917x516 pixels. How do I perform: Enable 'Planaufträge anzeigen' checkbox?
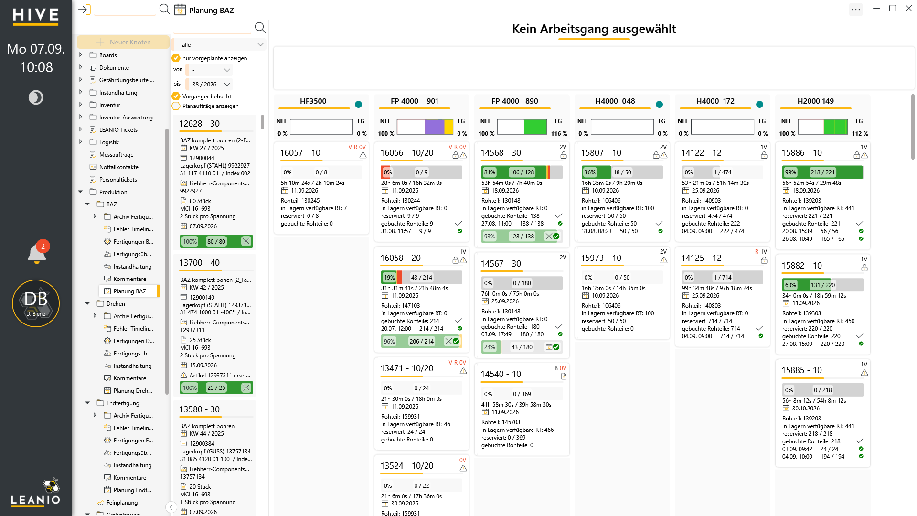pos(176,106)
